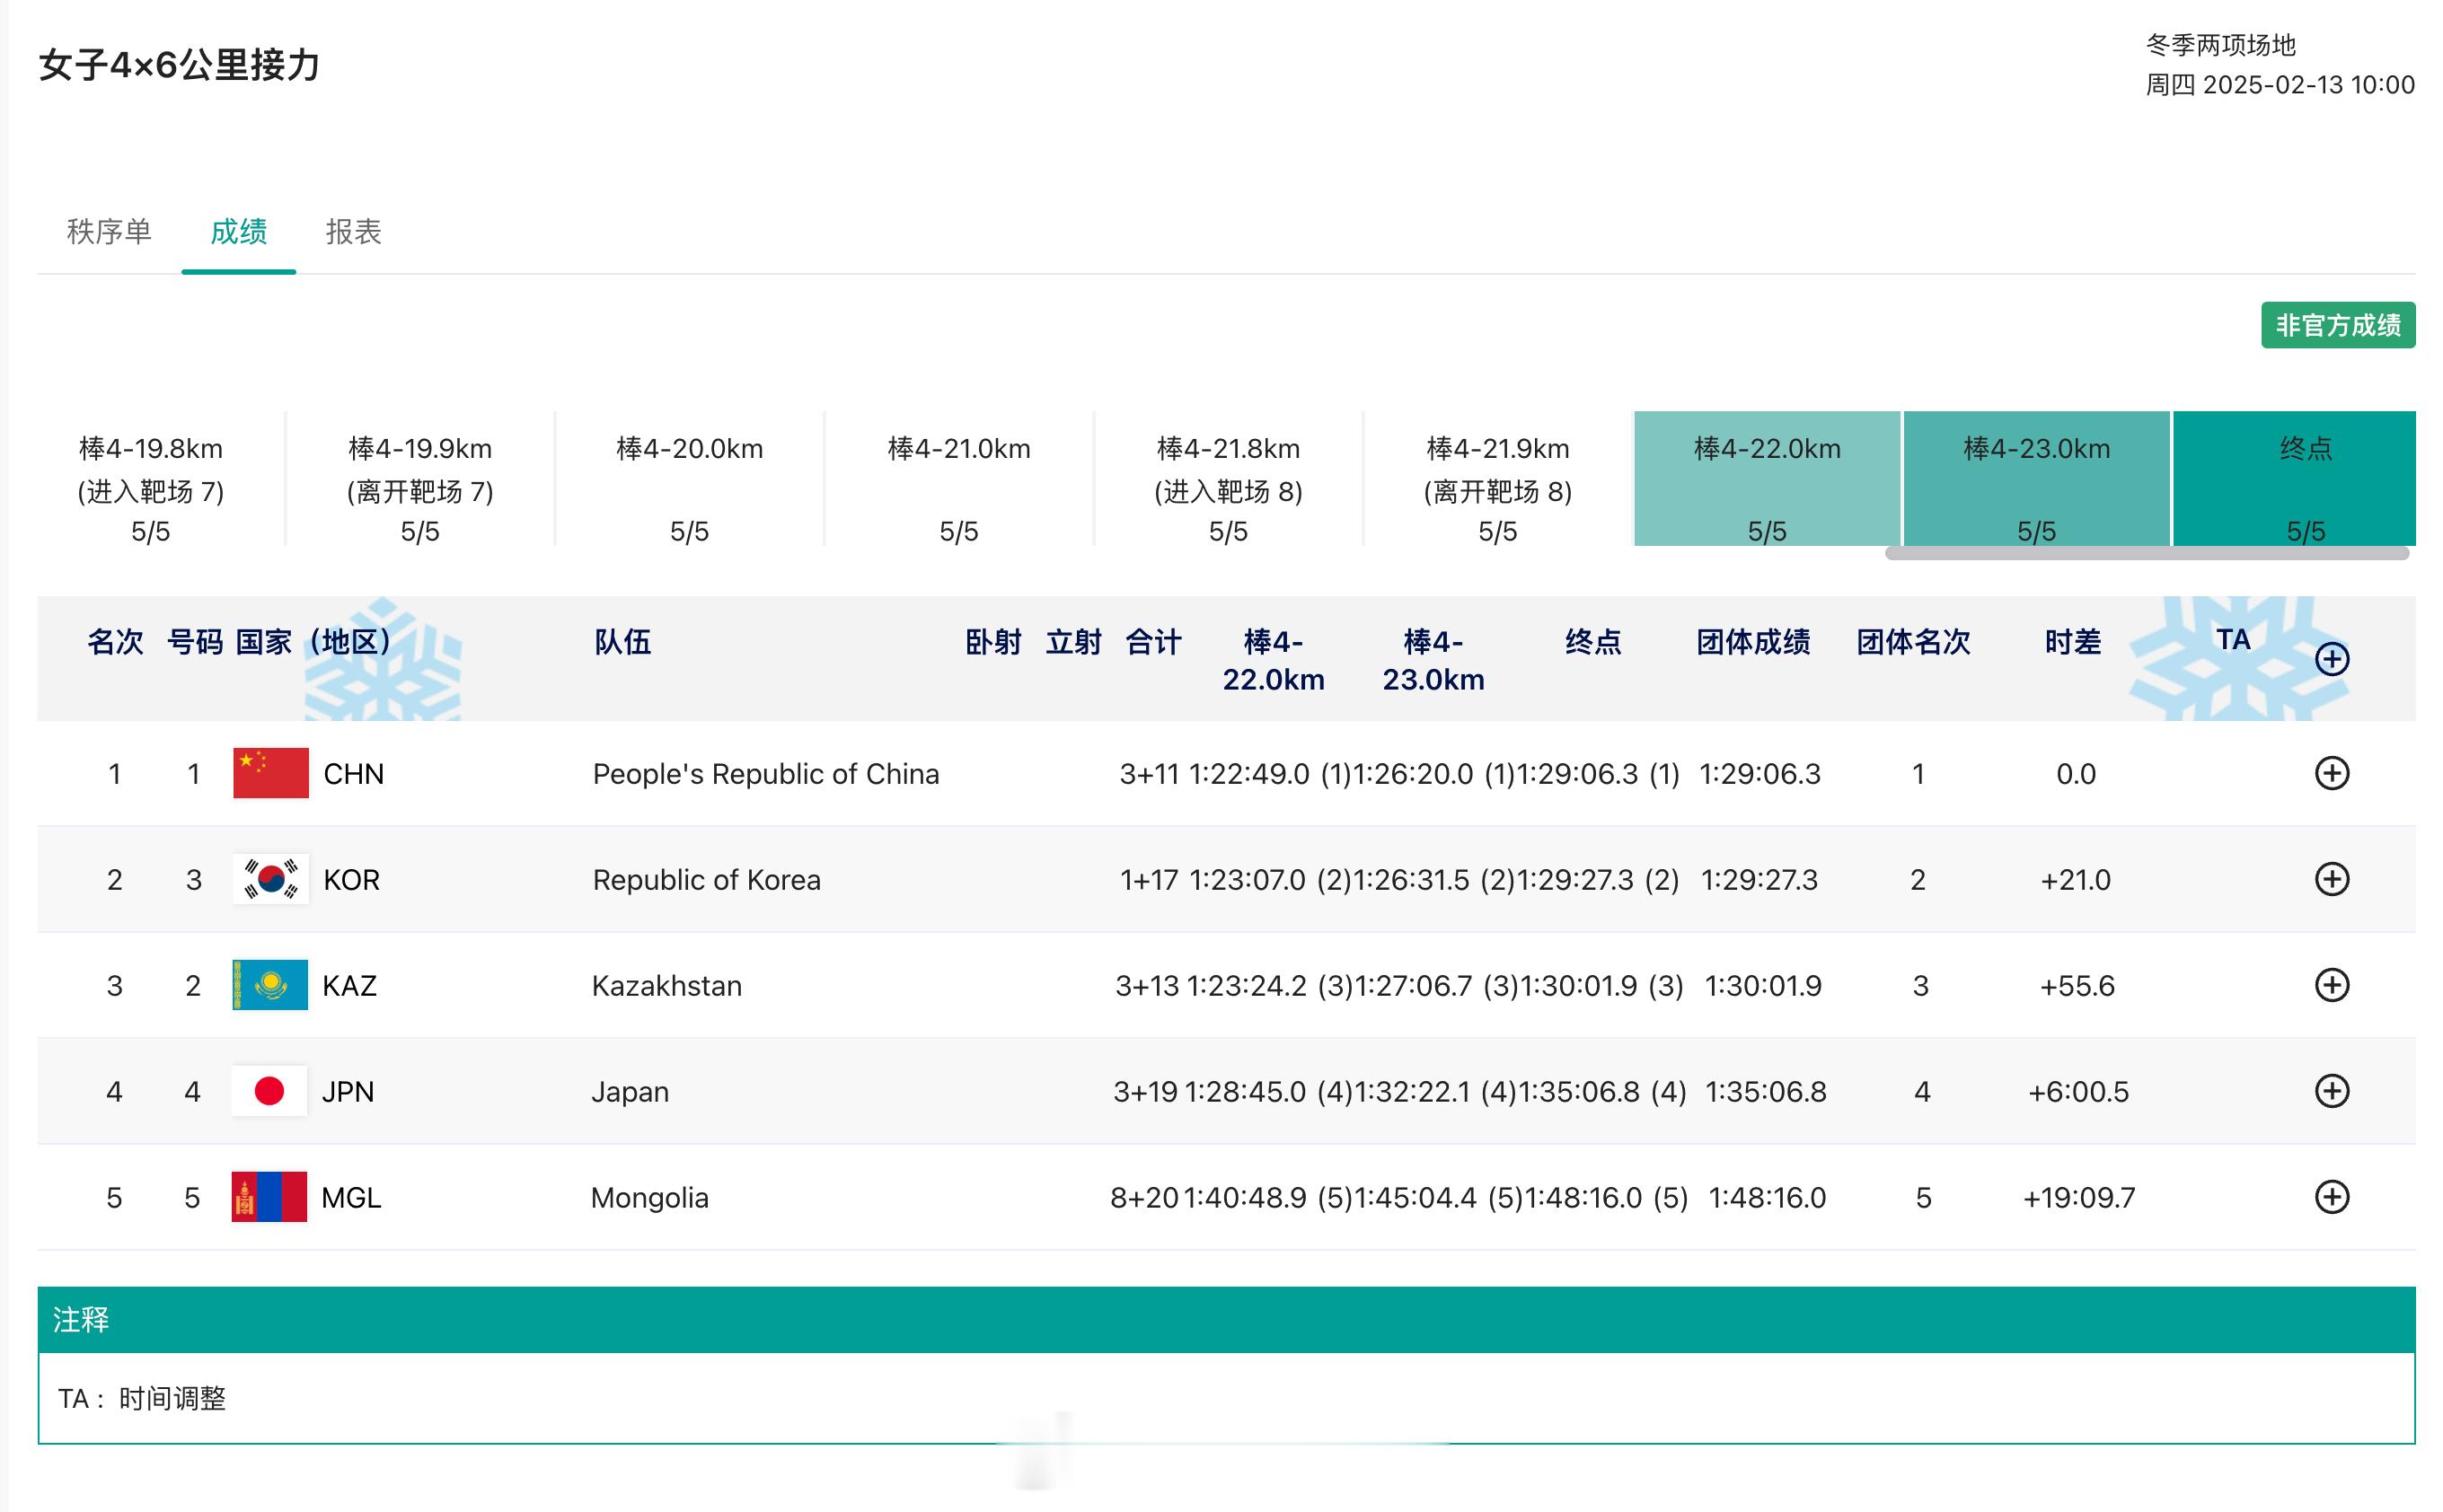Select the 棒4-21.9km split (离开靶场 8)
Screen dimensions: 2443x1512
click(1497, 479)
